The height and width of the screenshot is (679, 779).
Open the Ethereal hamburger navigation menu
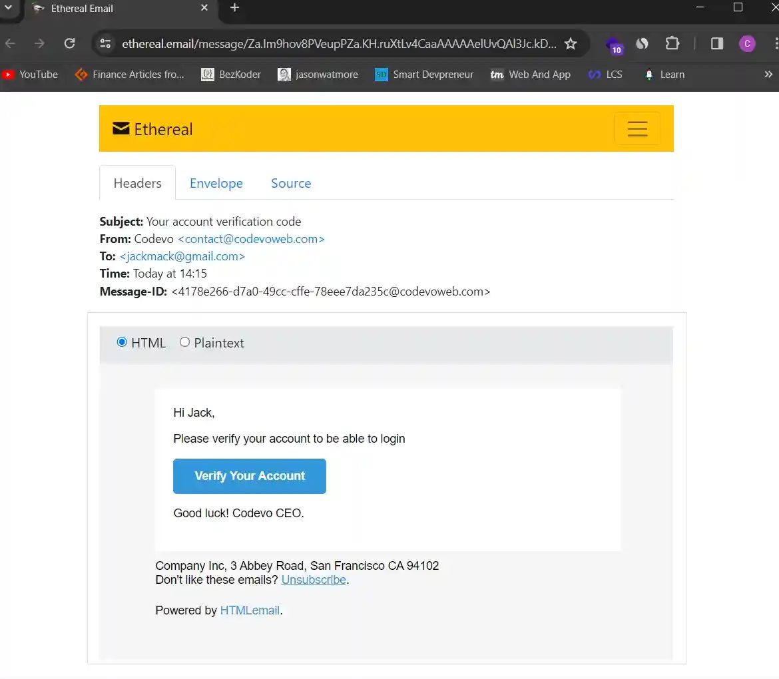pos(637,128)
